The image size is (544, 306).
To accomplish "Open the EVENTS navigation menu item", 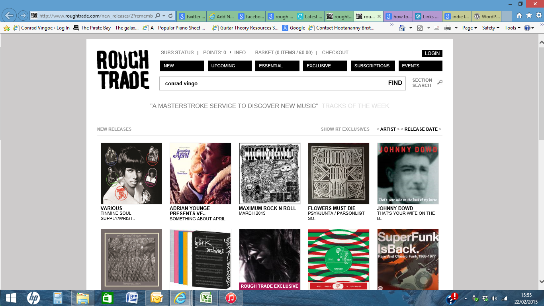I will (x=421, y=66).
